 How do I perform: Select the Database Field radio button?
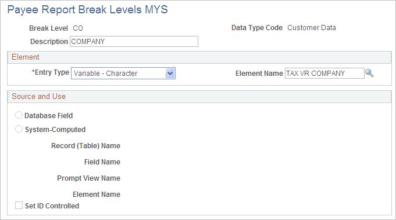click(x=19, y=115)
